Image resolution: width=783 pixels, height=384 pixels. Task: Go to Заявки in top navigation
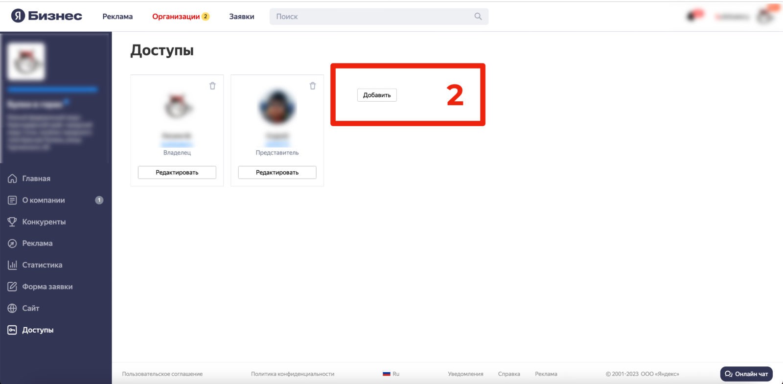point(242,17)
